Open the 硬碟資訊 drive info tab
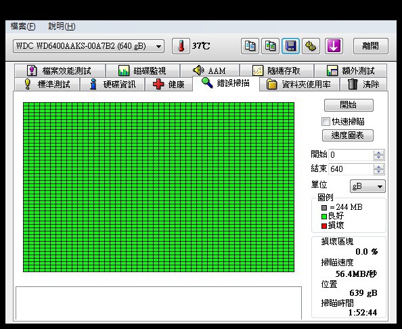The height and width of the screenshot is (329, 402). point(112,85)
